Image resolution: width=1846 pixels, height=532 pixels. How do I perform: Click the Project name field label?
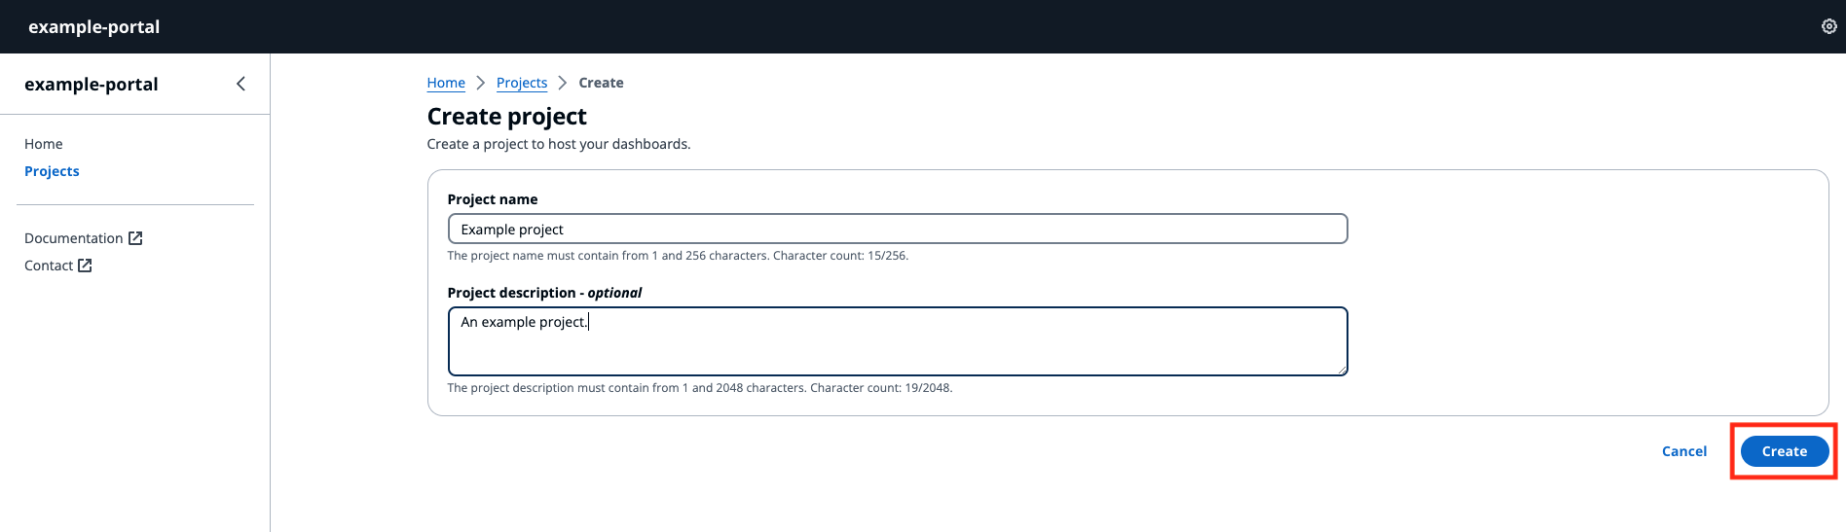(493, 199)
